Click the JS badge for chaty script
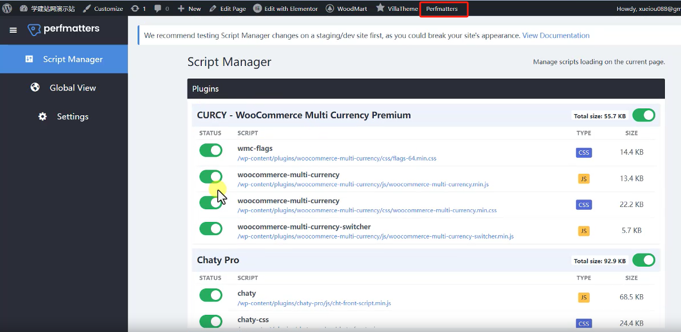Viewport: 681px width, 332px height. point(584,297)
